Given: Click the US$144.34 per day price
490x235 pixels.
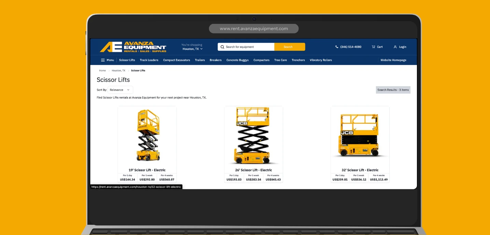Looking at the screenshot, I should pos(127,180).
